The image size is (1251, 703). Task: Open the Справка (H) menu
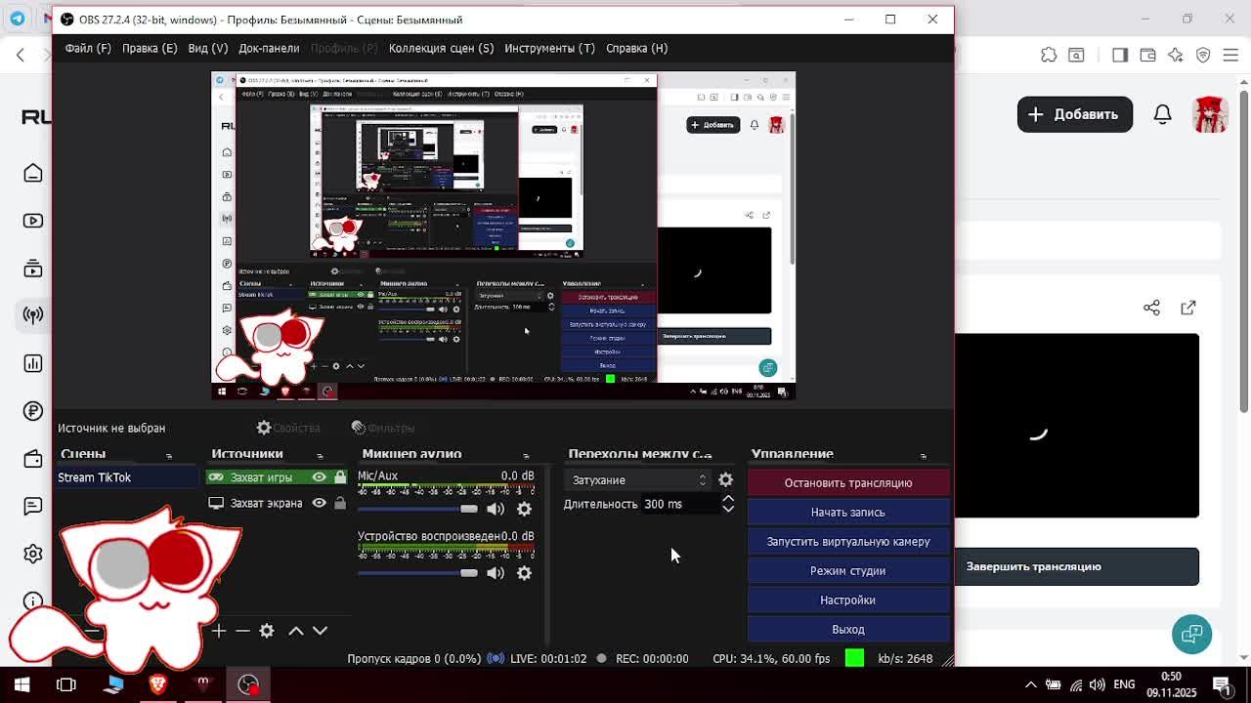(636, 48)
